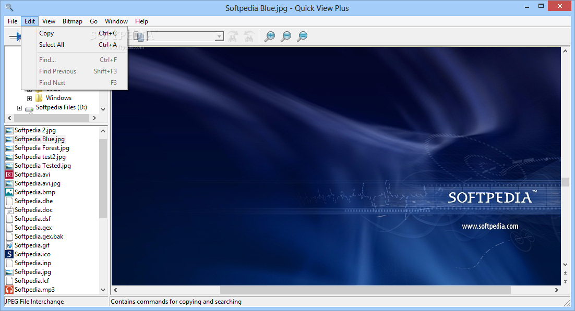
Task: Choose Select All in Edit menu
Action: [x=75, y=45]
